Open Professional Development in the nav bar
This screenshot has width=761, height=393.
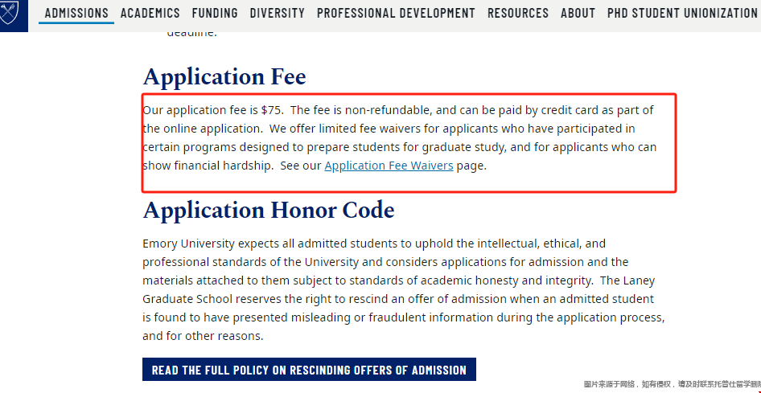(396, 13)
